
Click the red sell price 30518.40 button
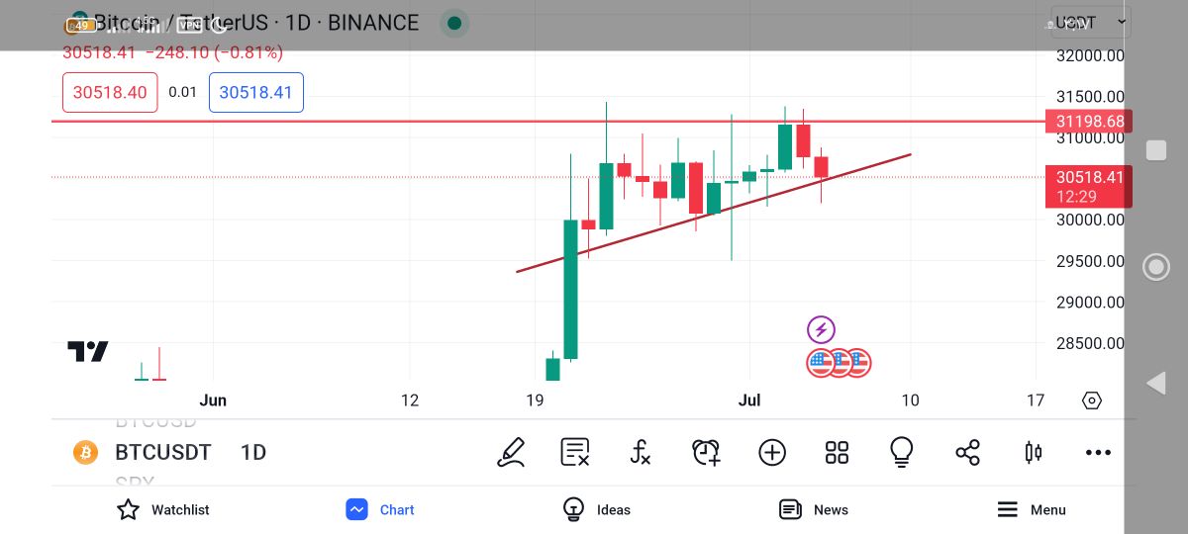pos(110,92)
